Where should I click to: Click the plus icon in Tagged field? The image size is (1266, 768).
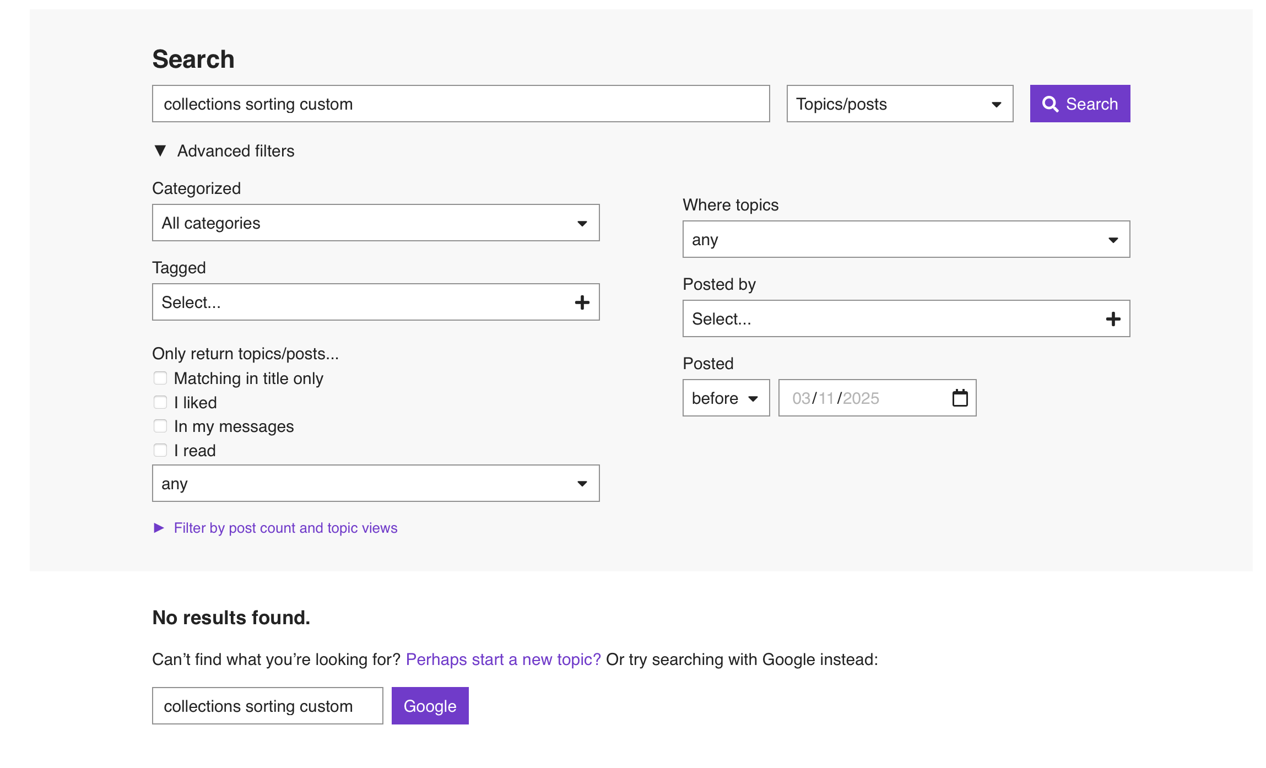582,302
